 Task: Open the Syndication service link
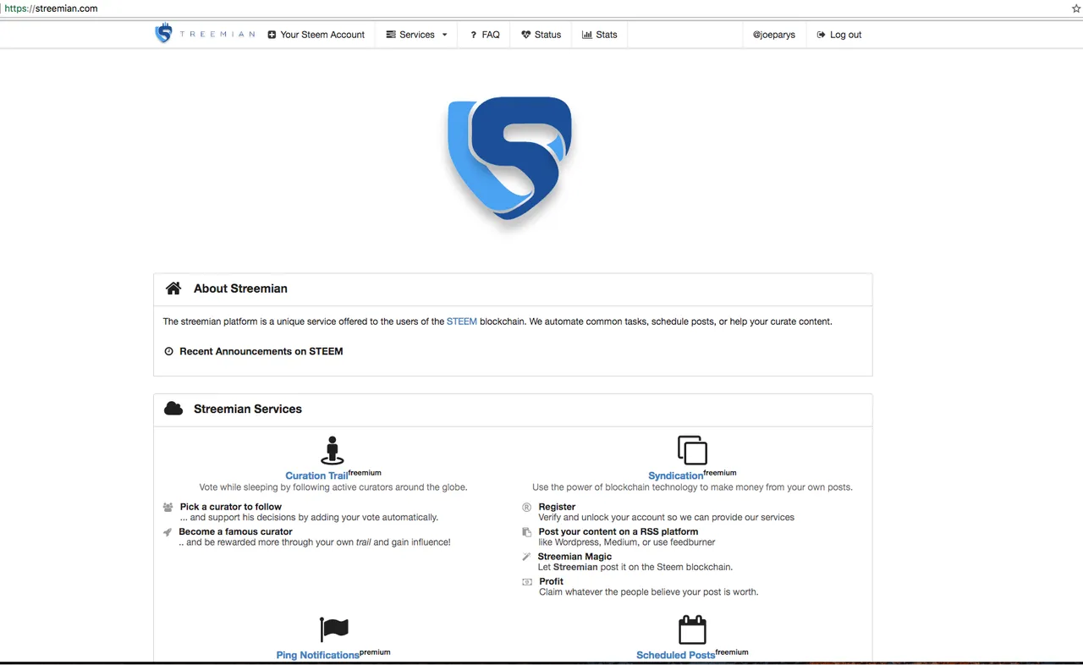coord(675,475)
